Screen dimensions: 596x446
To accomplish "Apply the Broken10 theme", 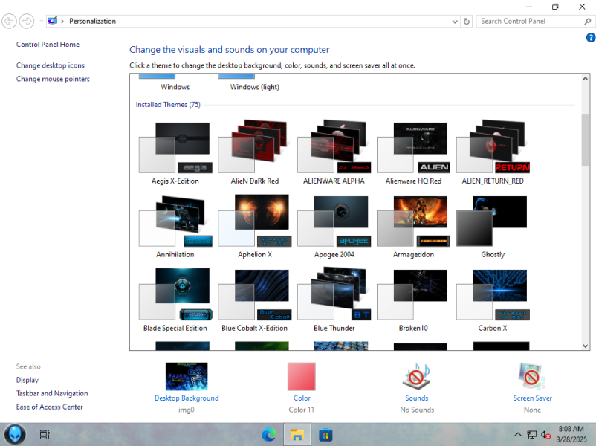I will click(413, 300).
